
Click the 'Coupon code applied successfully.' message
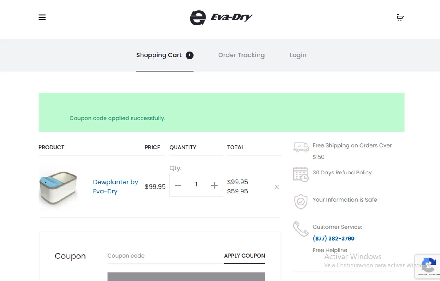click(117, 118)
